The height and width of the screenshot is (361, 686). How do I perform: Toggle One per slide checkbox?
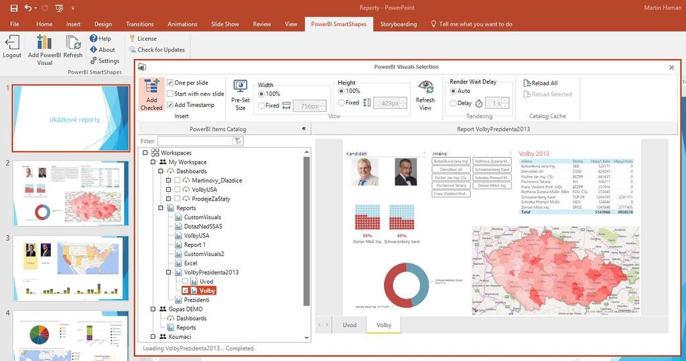[170, 82]
